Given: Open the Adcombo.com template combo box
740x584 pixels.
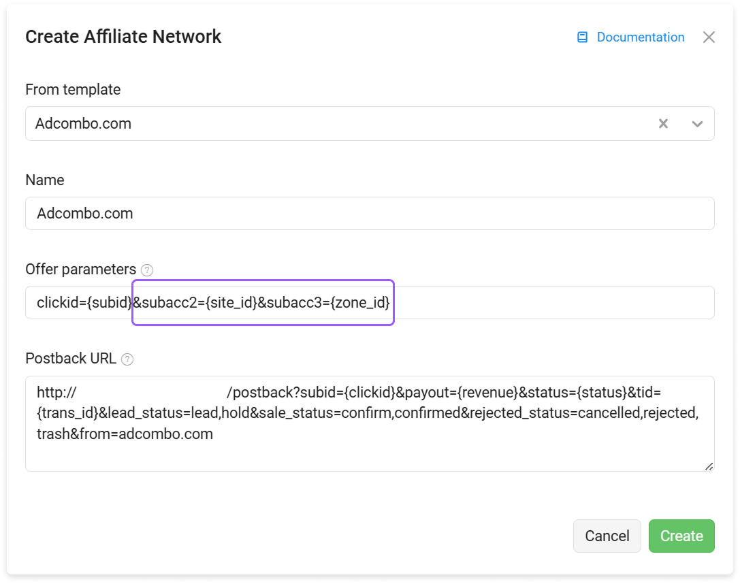Looking at the screenshot, I should [370, 124].
